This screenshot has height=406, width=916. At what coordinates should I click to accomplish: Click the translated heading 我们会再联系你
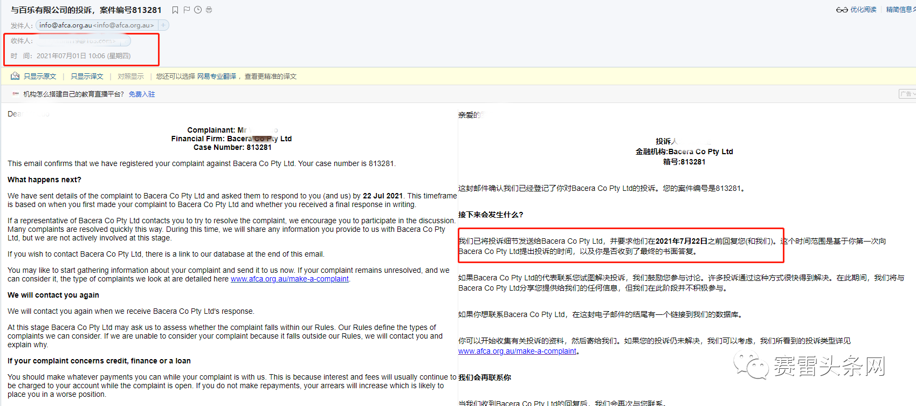[485, 377]
